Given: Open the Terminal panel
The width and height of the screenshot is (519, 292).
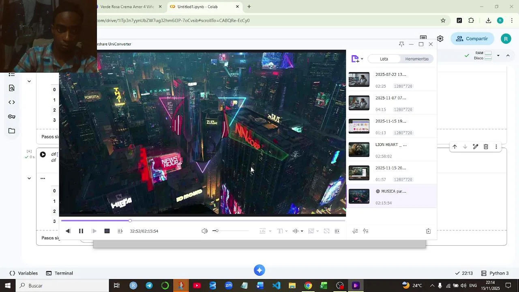Looking at the screenshot, I should coord(59,273).
